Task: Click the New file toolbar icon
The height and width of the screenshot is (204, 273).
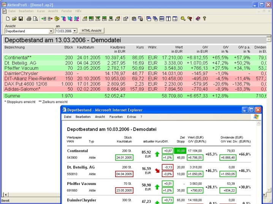Action: [x=8, y=18]
